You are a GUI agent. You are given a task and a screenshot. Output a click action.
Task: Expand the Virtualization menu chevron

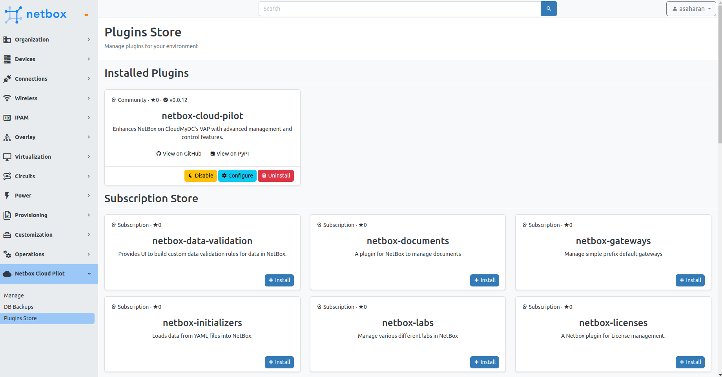[89, 157]
